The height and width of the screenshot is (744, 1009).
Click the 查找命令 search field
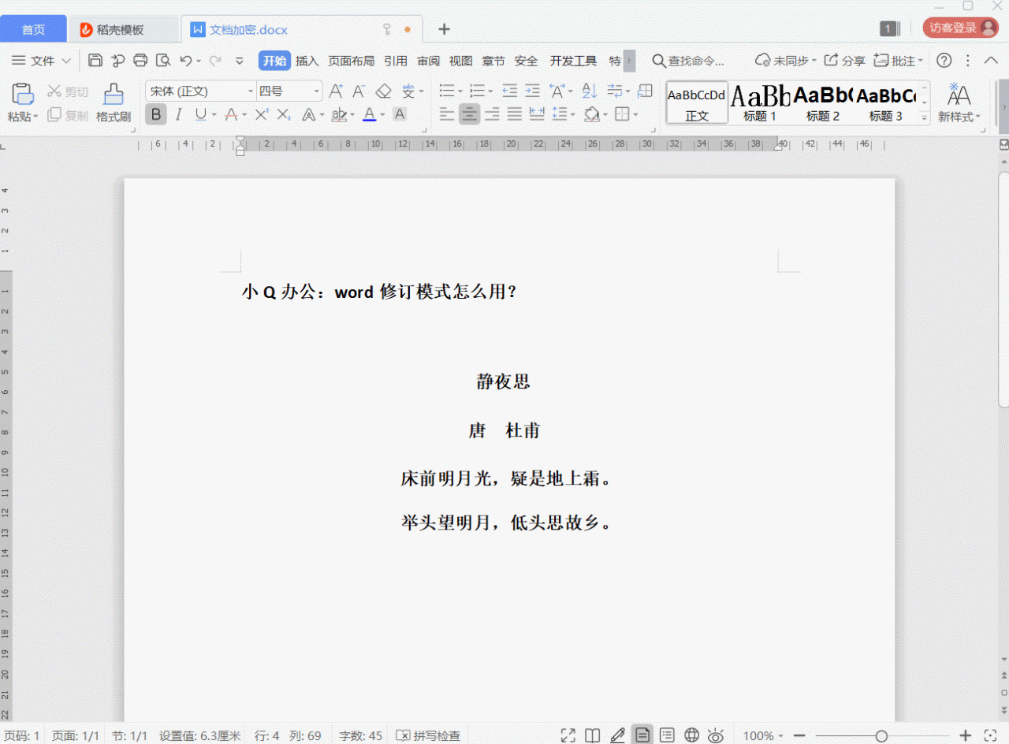(688, 61)
